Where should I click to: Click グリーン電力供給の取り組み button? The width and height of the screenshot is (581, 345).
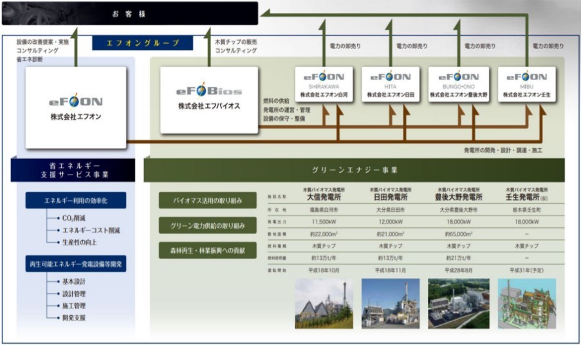207,225
